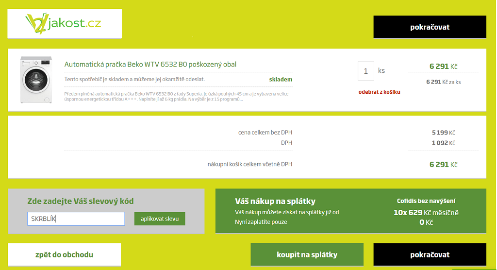Open product title Automatická pračka Beko WTV 6532

[150, 65]
